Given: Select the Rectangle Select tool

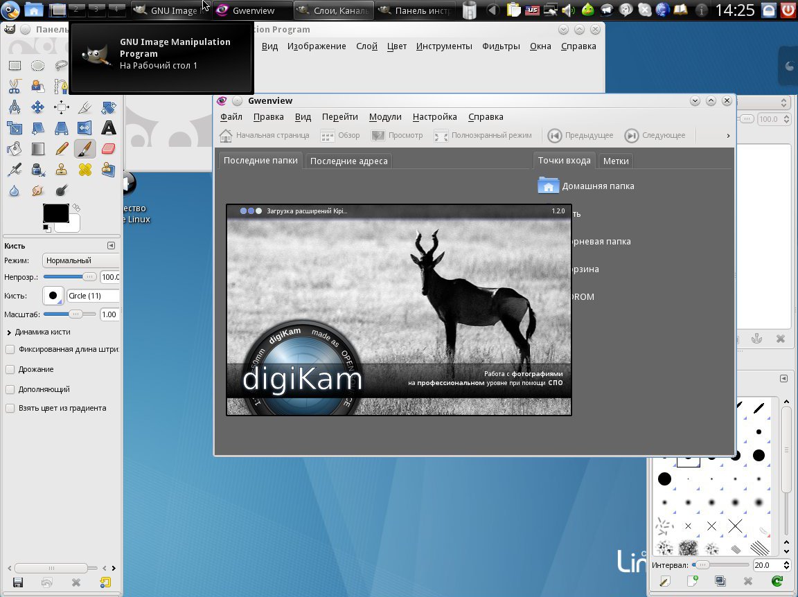Looking at the screenshot, I should coord(15,66).
